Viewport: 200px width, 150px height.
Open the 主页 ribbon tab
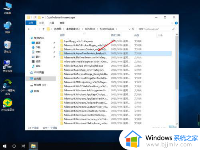(x=41, y=23)
